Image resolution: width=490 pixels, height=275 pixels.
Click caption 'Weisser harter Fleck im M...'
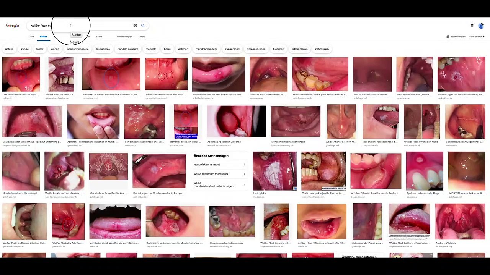341,142
